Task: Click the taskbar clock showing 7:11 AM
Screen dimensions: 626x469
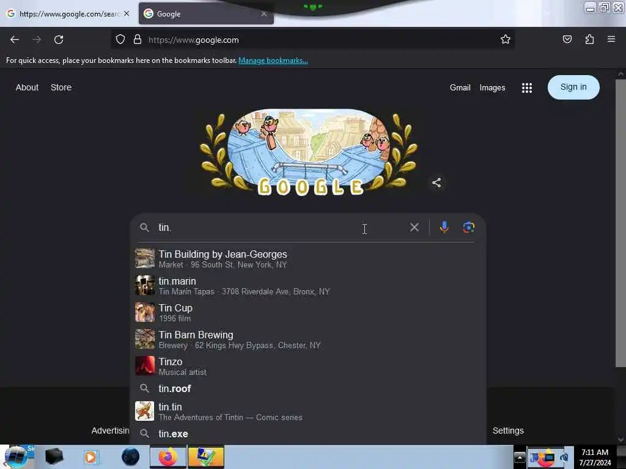Action: 595,457
